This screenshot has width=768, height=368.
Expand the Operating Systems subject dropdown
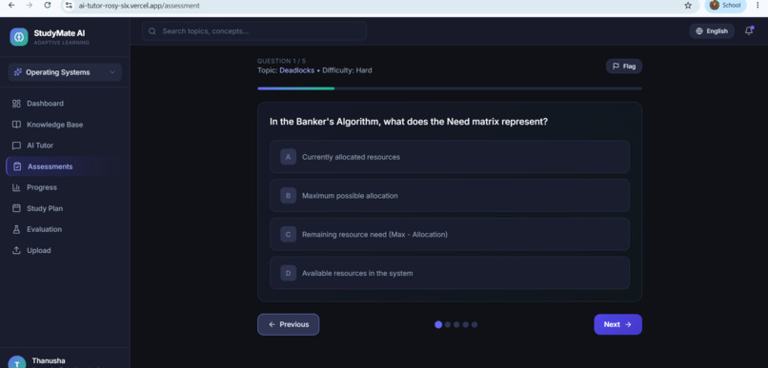tap(65, 72)
